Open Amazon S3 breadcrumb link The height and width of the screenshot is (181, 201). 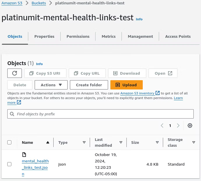[12, 3]
